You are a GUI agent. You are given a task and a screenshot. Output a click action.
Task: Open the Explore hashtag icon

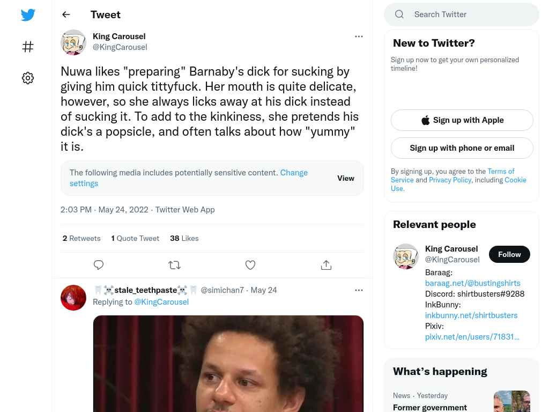click(28, 47)
